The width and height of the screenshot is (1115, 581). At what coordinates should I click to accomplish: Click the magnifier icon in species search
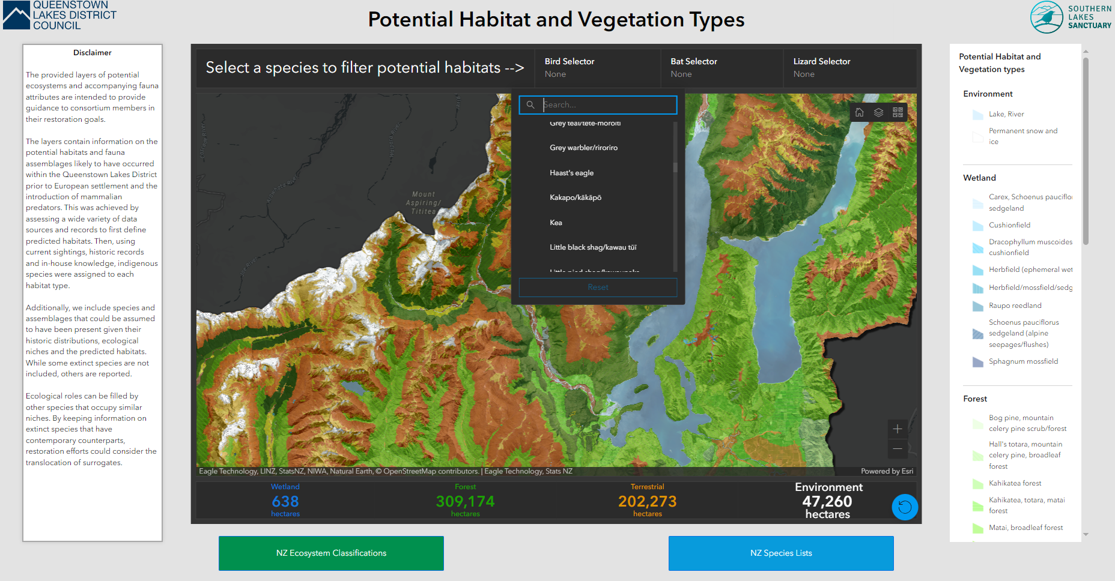[530, 105]
